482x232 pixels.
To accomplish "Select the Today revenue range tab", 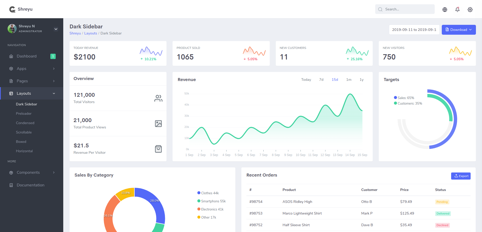I will pyautogui.click(x=306, y=80).
